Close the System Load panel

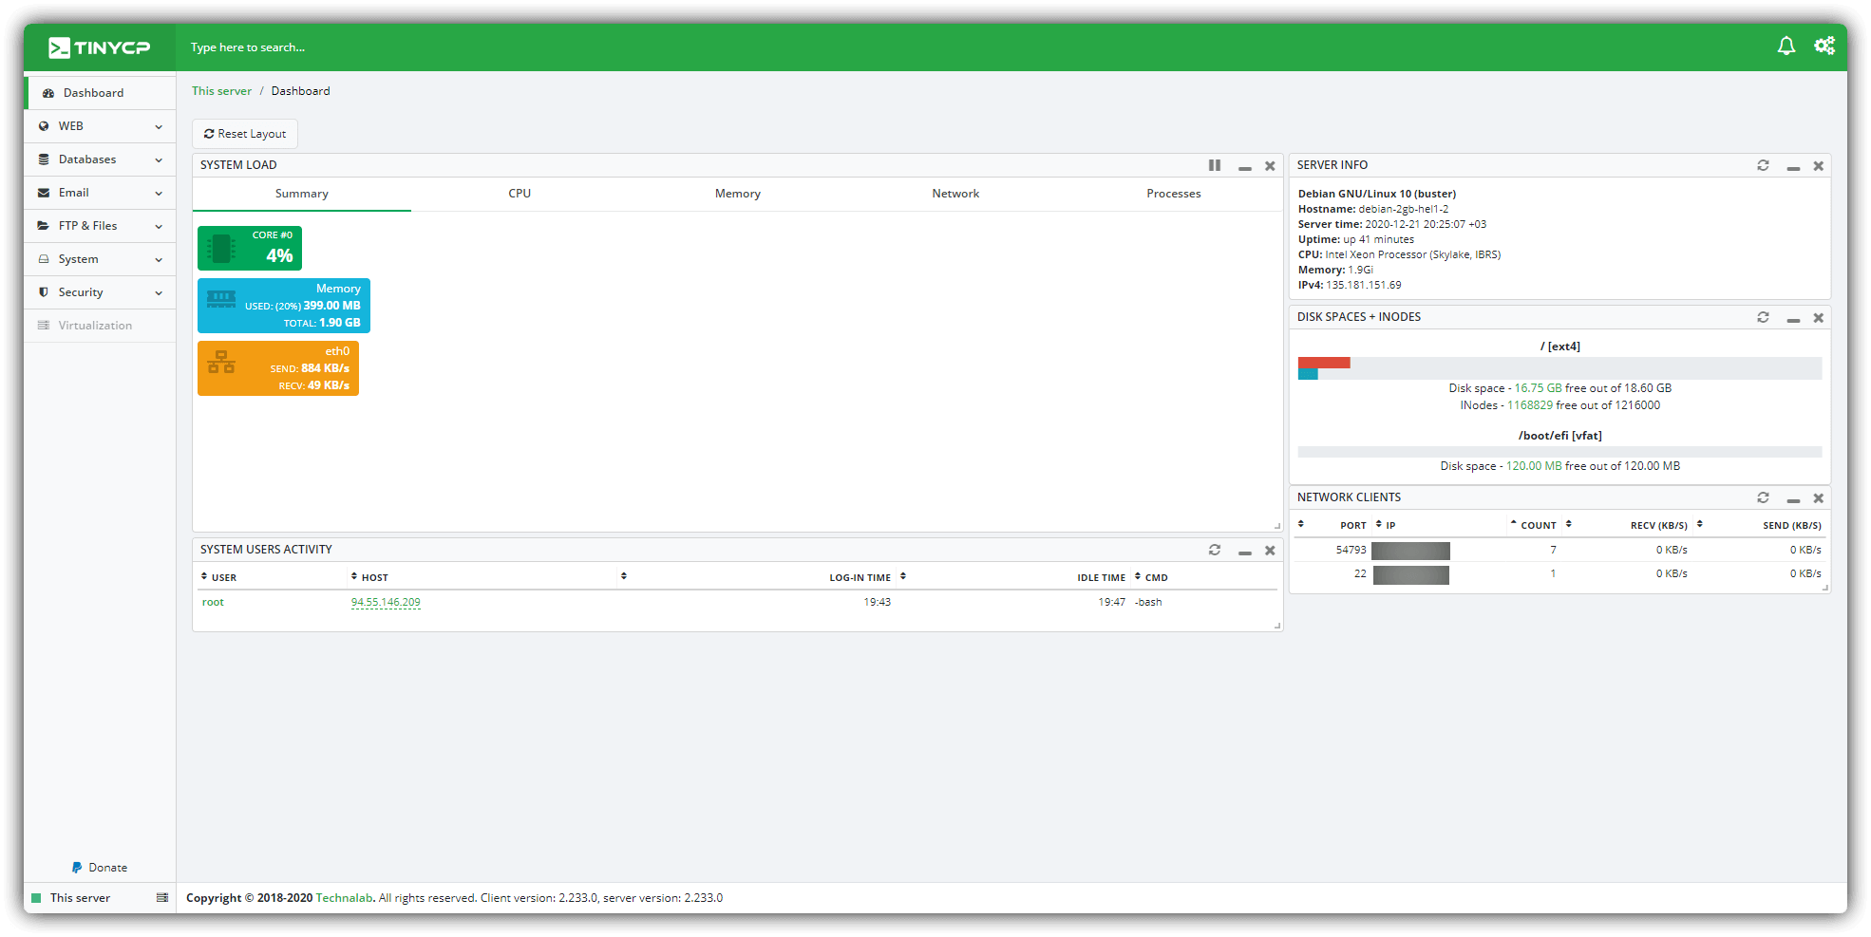tap(1270, 166)
